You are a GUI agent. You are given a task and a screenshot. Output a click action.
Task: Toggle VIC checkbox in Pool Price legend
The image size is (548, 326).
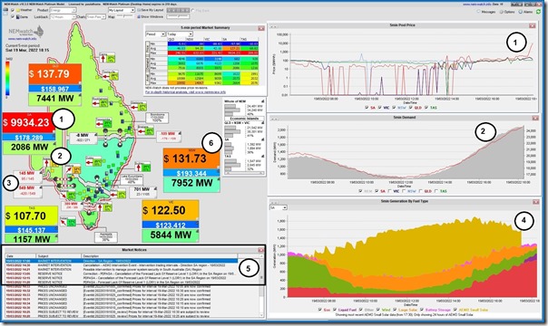tap(379, 108)
